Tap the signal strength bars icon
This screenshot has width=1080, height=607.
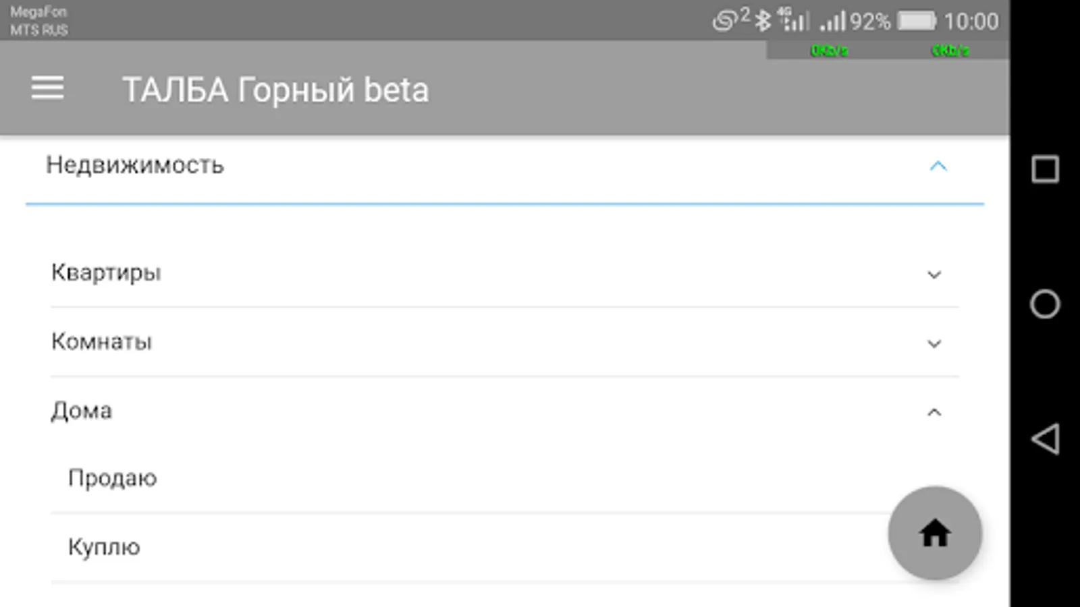click(x=832, y=21)
